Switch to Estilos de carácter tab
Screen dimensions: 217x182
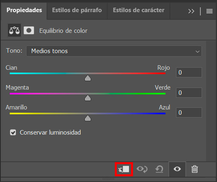click(x=139, y=10)
